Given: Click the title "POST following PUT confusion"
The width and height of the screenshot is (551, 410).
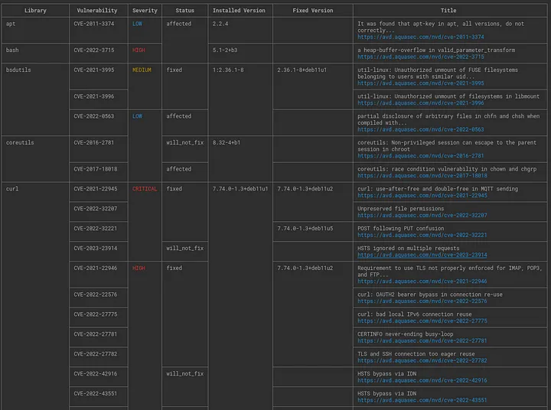Looking at the screenshot, I should 400,229.
